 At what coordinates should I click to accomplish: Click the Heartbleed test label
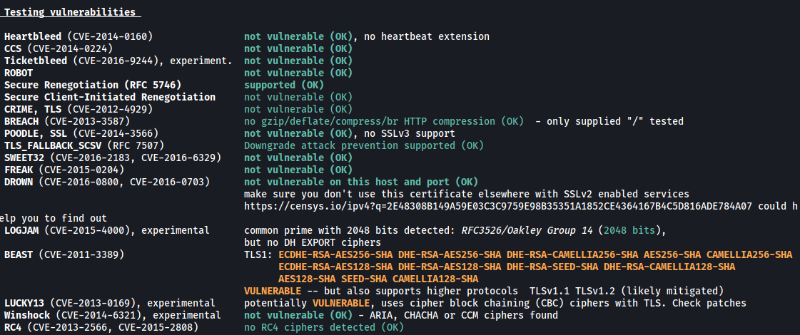pyautogui.click(x=34, y=36)
